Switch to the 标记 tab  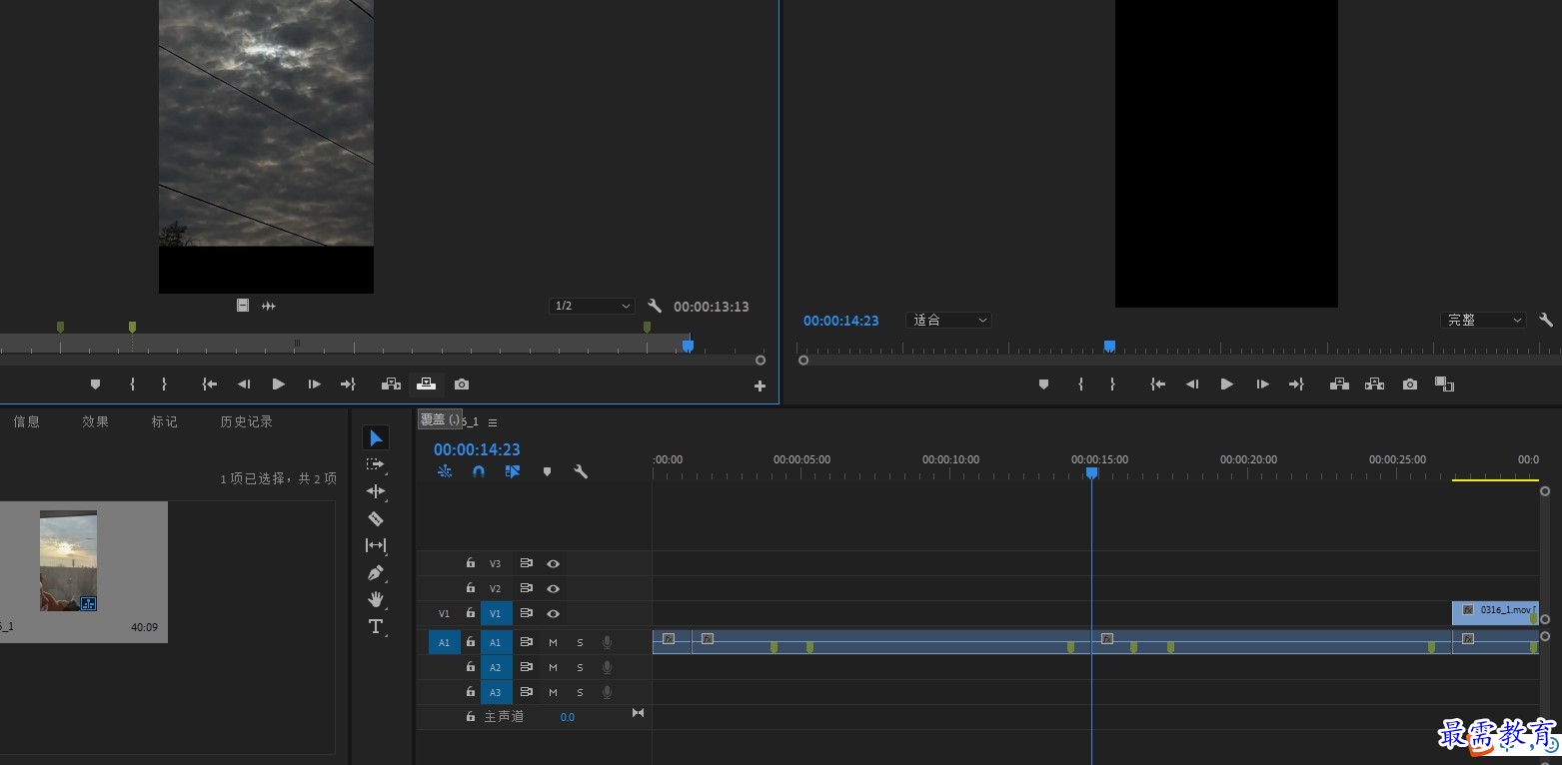click(165, 421)
